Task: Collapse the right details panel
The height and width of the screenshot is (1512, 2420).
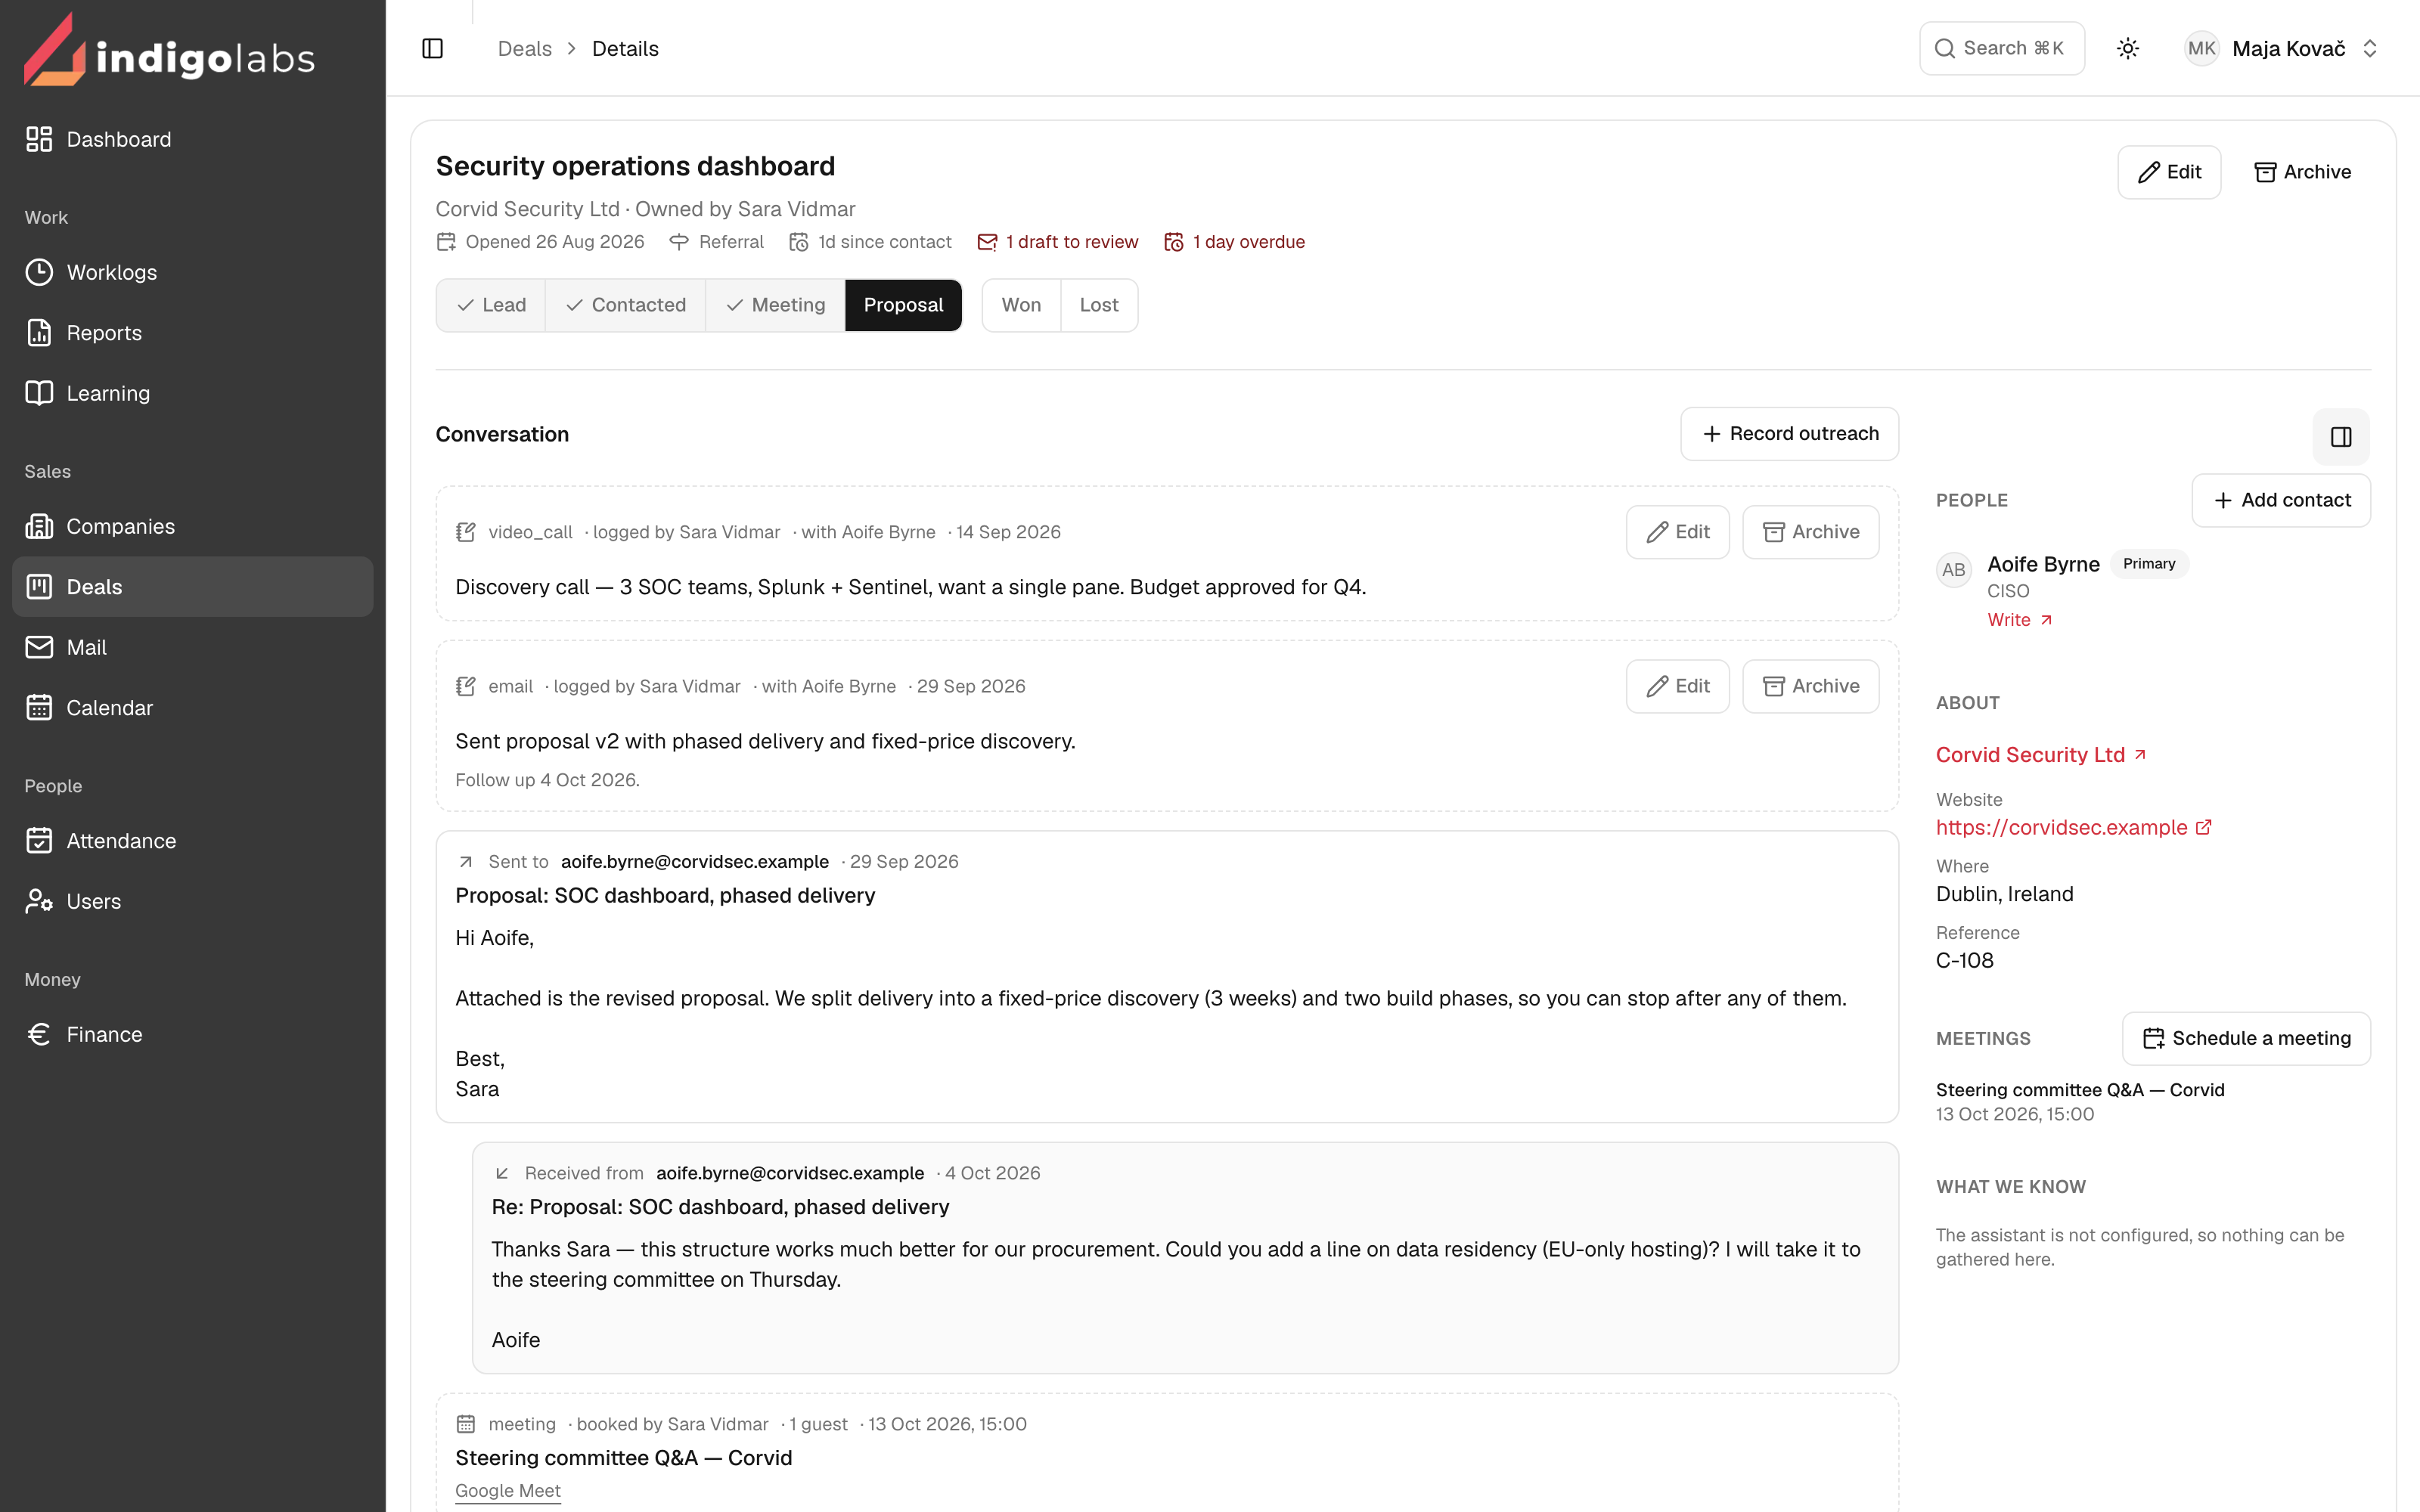Action: [x=2341, y=436]
